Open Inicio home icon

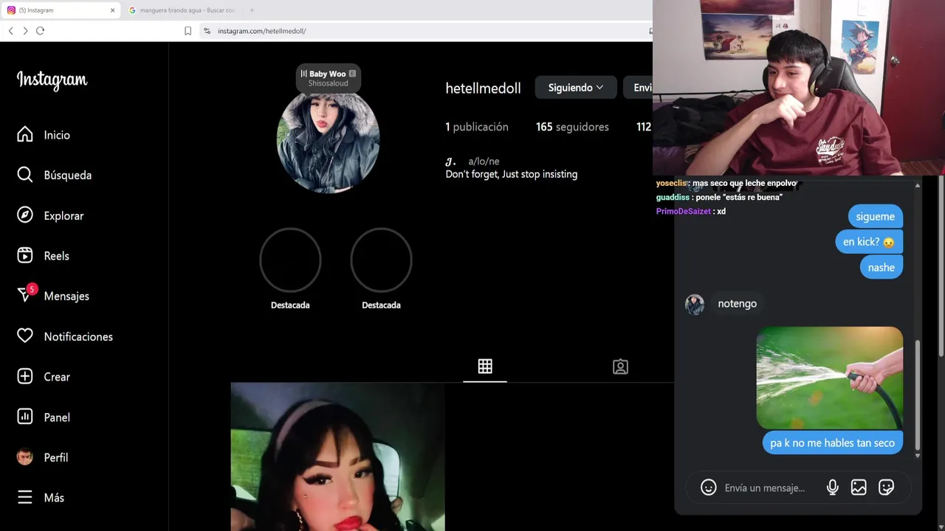(25, 134)
